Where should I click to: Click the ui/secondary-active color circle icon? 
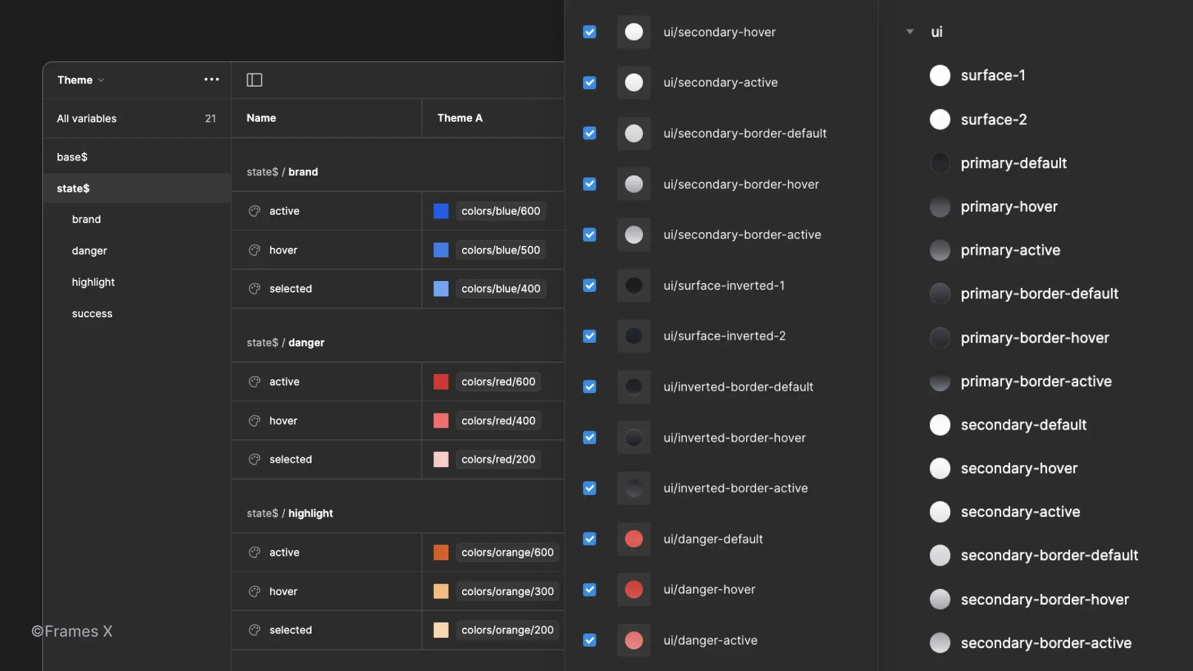[x=633, y=82]
